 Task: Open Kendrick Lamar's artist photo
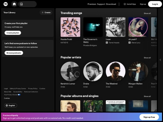coord(70,72)
